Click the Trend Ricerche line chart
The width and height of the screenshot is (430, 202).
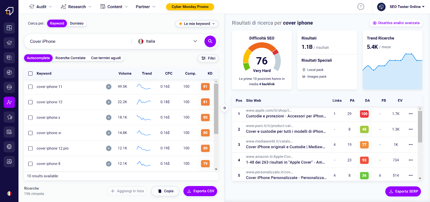click(x=392, y=71)
